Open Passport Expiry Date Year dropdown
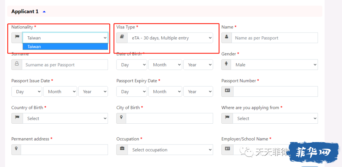 (198, 92)
